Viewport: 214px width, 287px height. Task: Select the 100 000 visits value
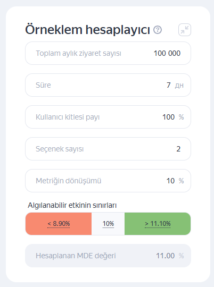[x=167, y=53]
